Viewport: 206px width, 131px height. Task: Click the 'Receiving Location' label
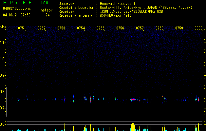[x=76, y=8]
